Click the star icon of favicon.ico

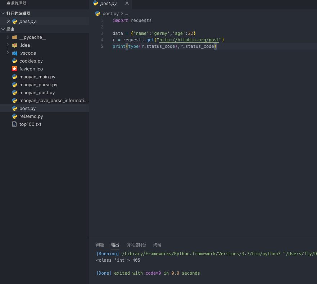14,69
